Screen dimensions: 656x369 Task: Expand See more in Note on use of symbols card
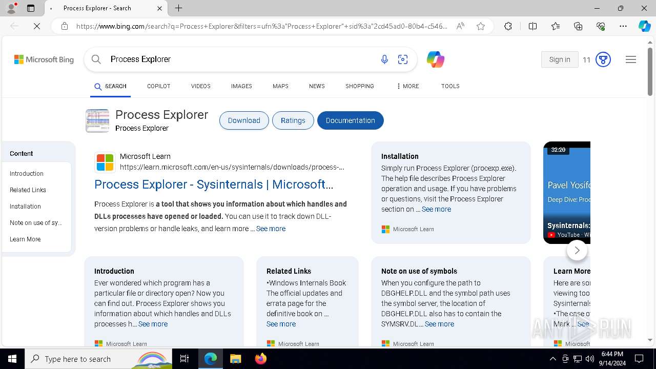(x=439, y=324)
